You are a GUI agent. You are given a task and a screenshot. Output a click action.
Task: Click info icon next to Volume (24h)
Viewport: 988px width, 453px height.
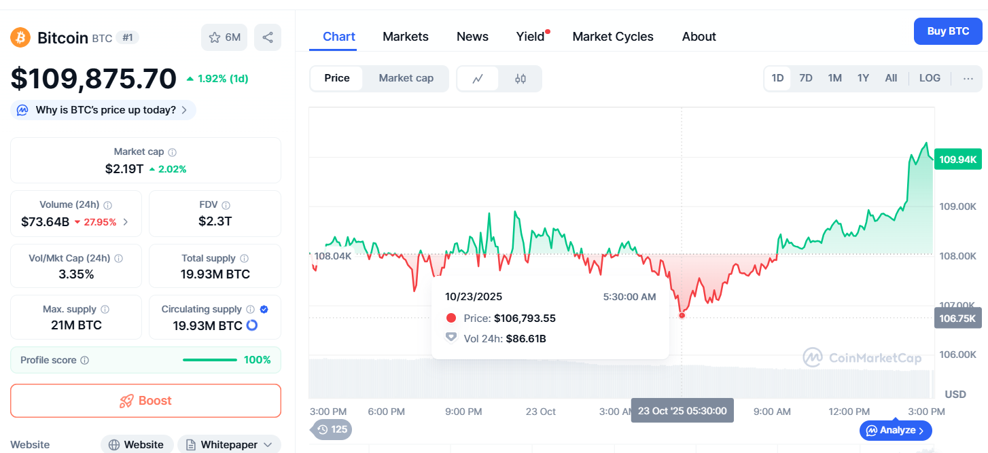pos(108,205)
